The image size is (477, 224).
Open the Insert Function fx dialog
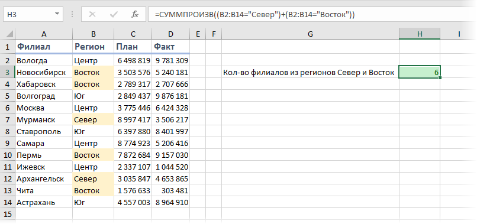[x=135, y=15]
